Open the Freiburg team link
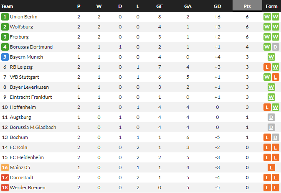The width and height of the screenshot is (281, 193). 19,37
